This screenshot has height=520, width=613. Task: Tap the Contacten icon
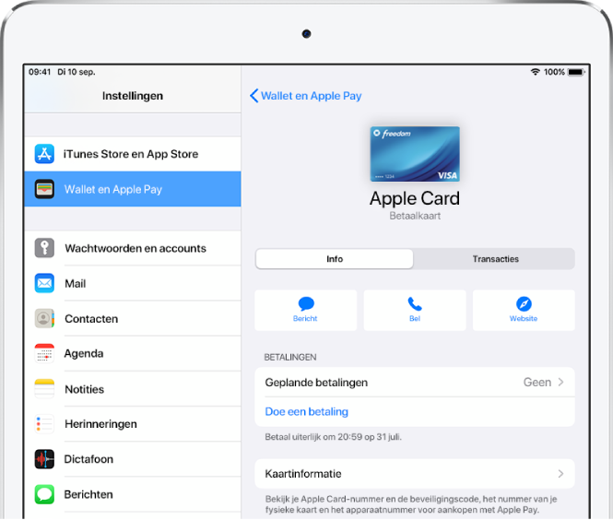tap(44, 318)
